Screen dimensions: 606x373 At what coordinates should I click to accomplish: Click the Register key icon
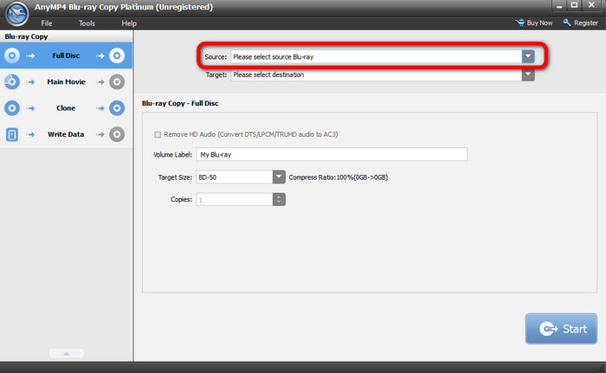click(566, 23)
